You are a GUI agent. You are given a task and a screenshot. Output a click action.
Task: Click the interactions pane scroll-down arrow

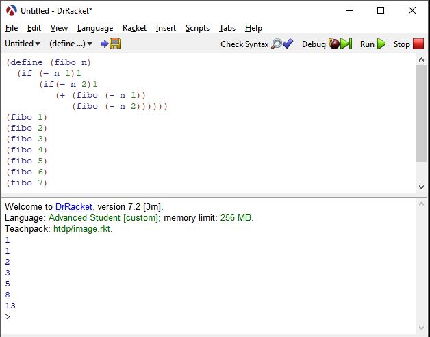(x=422, y=327)
